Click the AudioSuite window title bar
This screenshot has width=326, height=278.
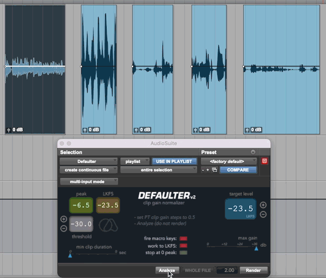(x=164, y=143)
